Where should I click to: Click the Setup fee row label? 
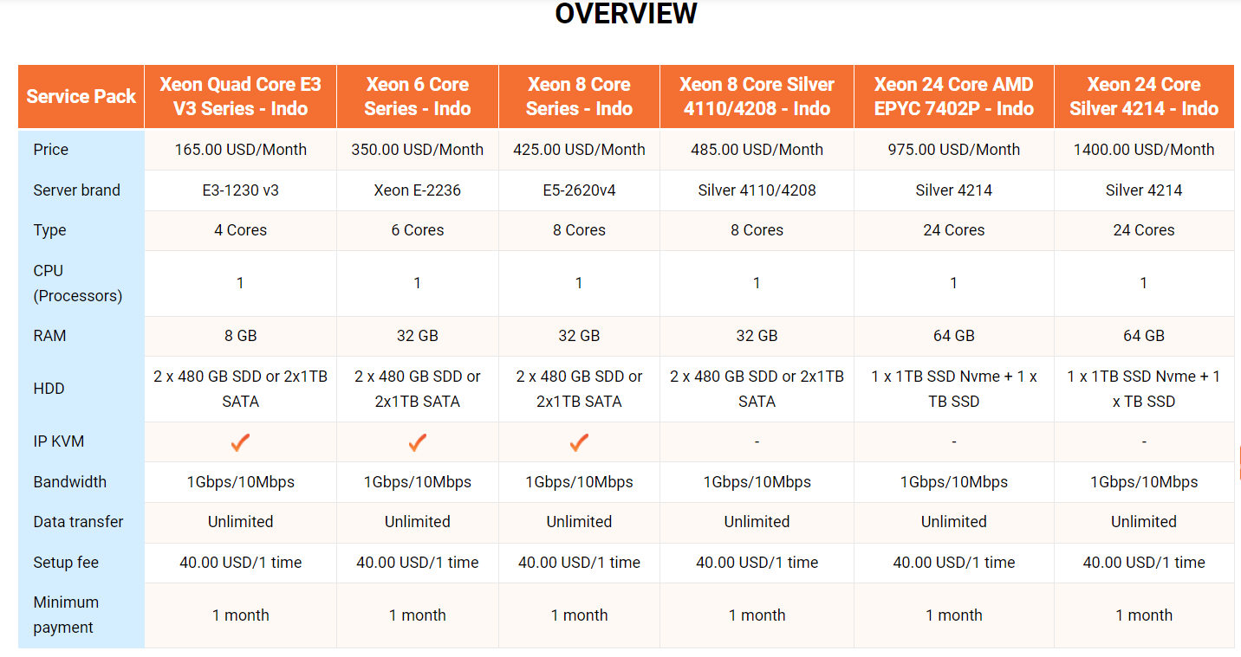(64, 562)
